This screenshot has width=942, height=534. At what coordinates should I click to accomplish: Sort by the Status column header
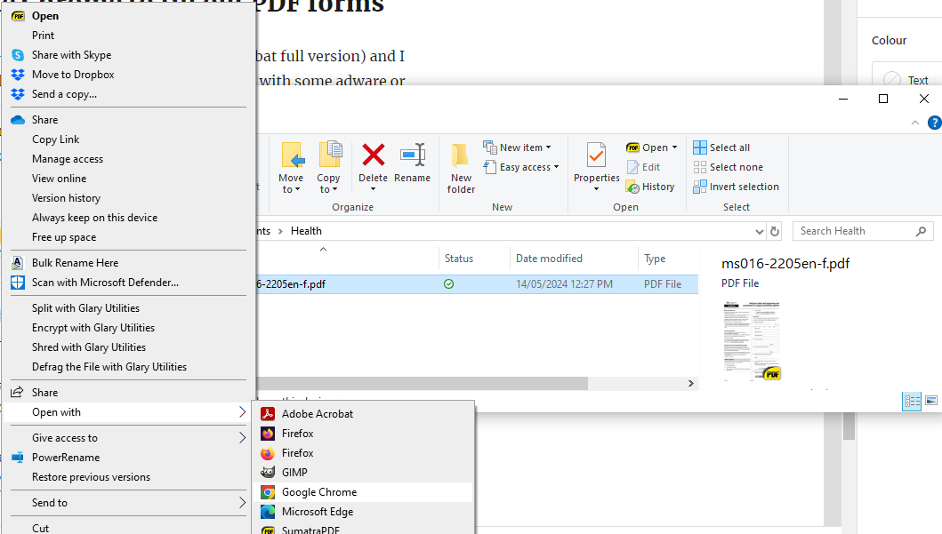[459, 259]
